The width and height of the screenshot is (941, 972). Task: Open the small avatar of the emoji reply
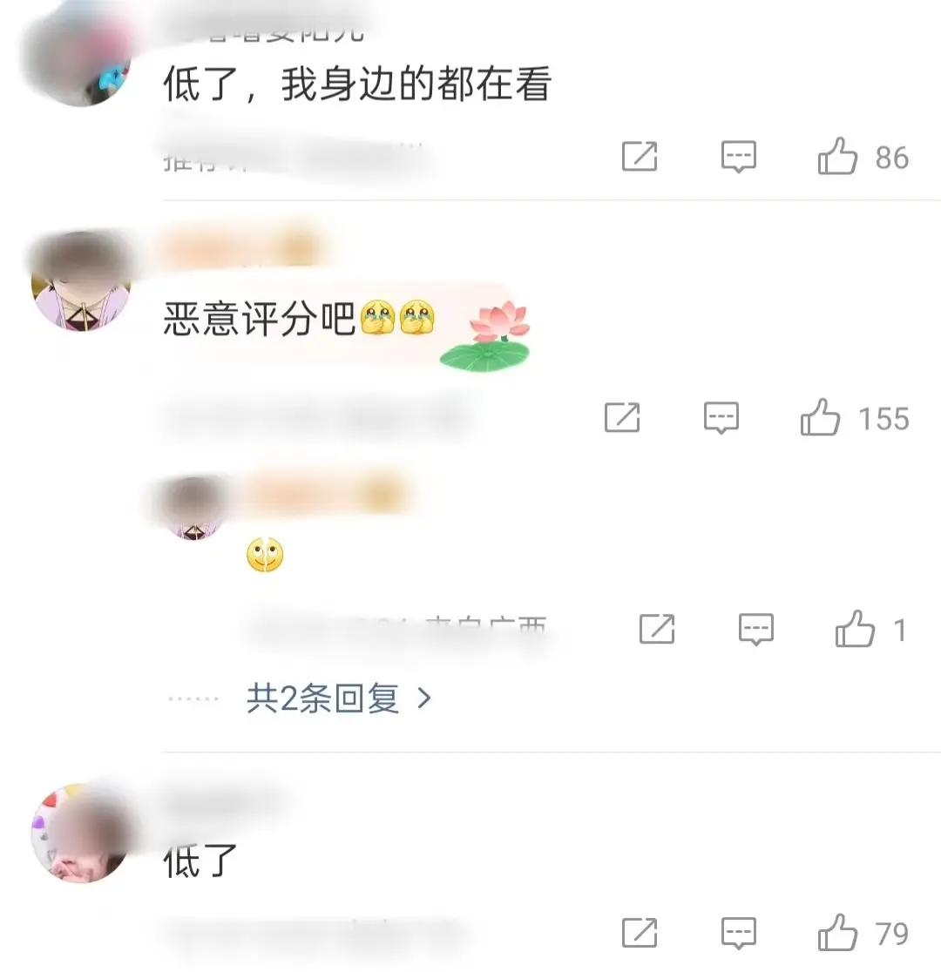(x=194, y=509)
